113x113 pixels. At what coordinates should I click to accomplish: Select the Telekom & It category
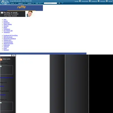7,40
